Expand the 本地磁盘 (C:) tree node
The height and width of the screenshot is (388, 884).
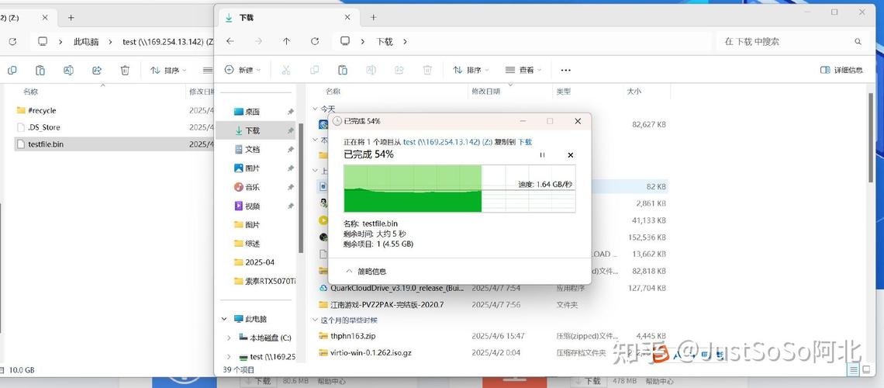tap(228, 338)
